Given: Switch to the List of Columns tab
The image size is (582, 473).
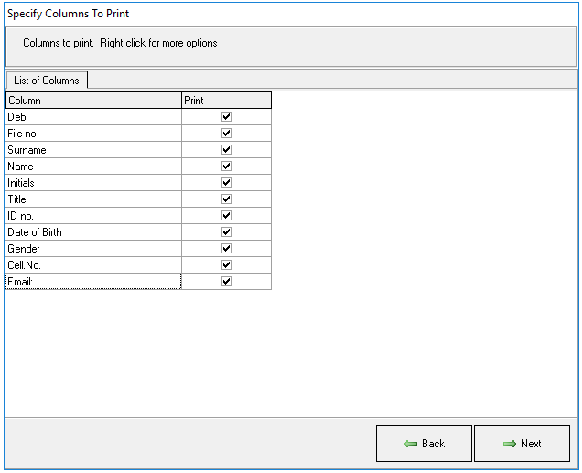Looking at the screenshot, I should click(x=47, y=81).
